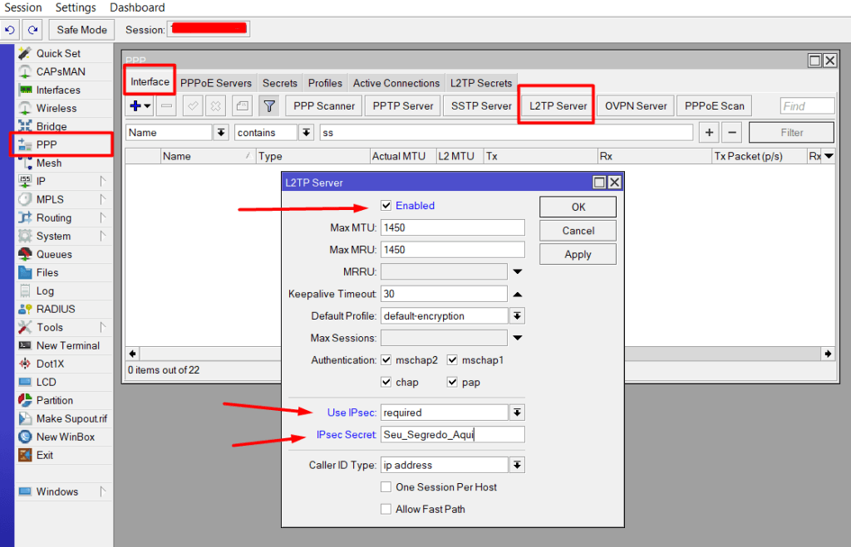Switch to the Secrets tab
This screenshot has width=851, height=547.
point(279,83)
